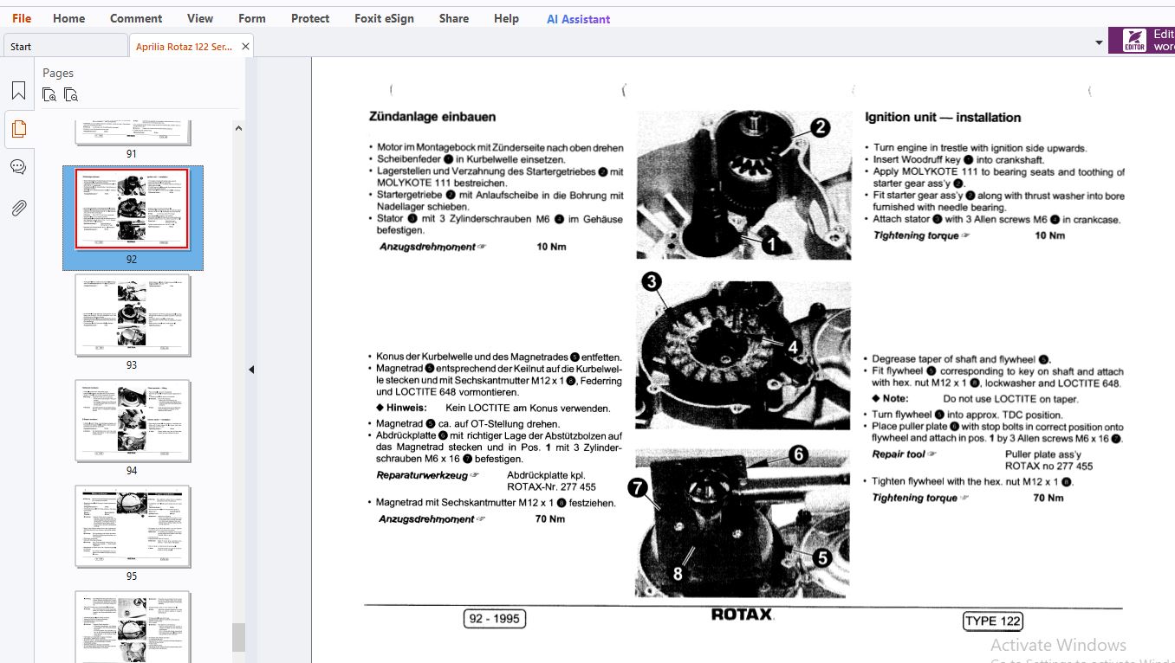The image size is (1175, 663).
Task: Switch to the Home ribbon tab
Action: point(69,18)
